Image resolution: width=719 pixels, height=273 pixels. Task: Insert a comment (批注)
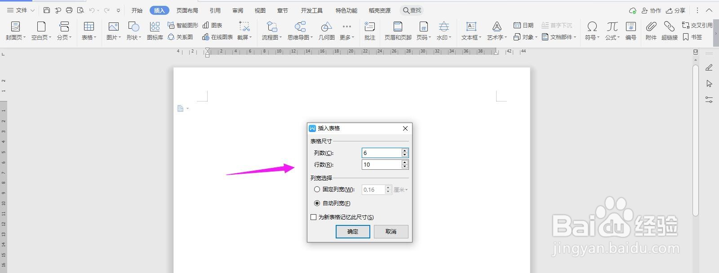tap(370, 31)
